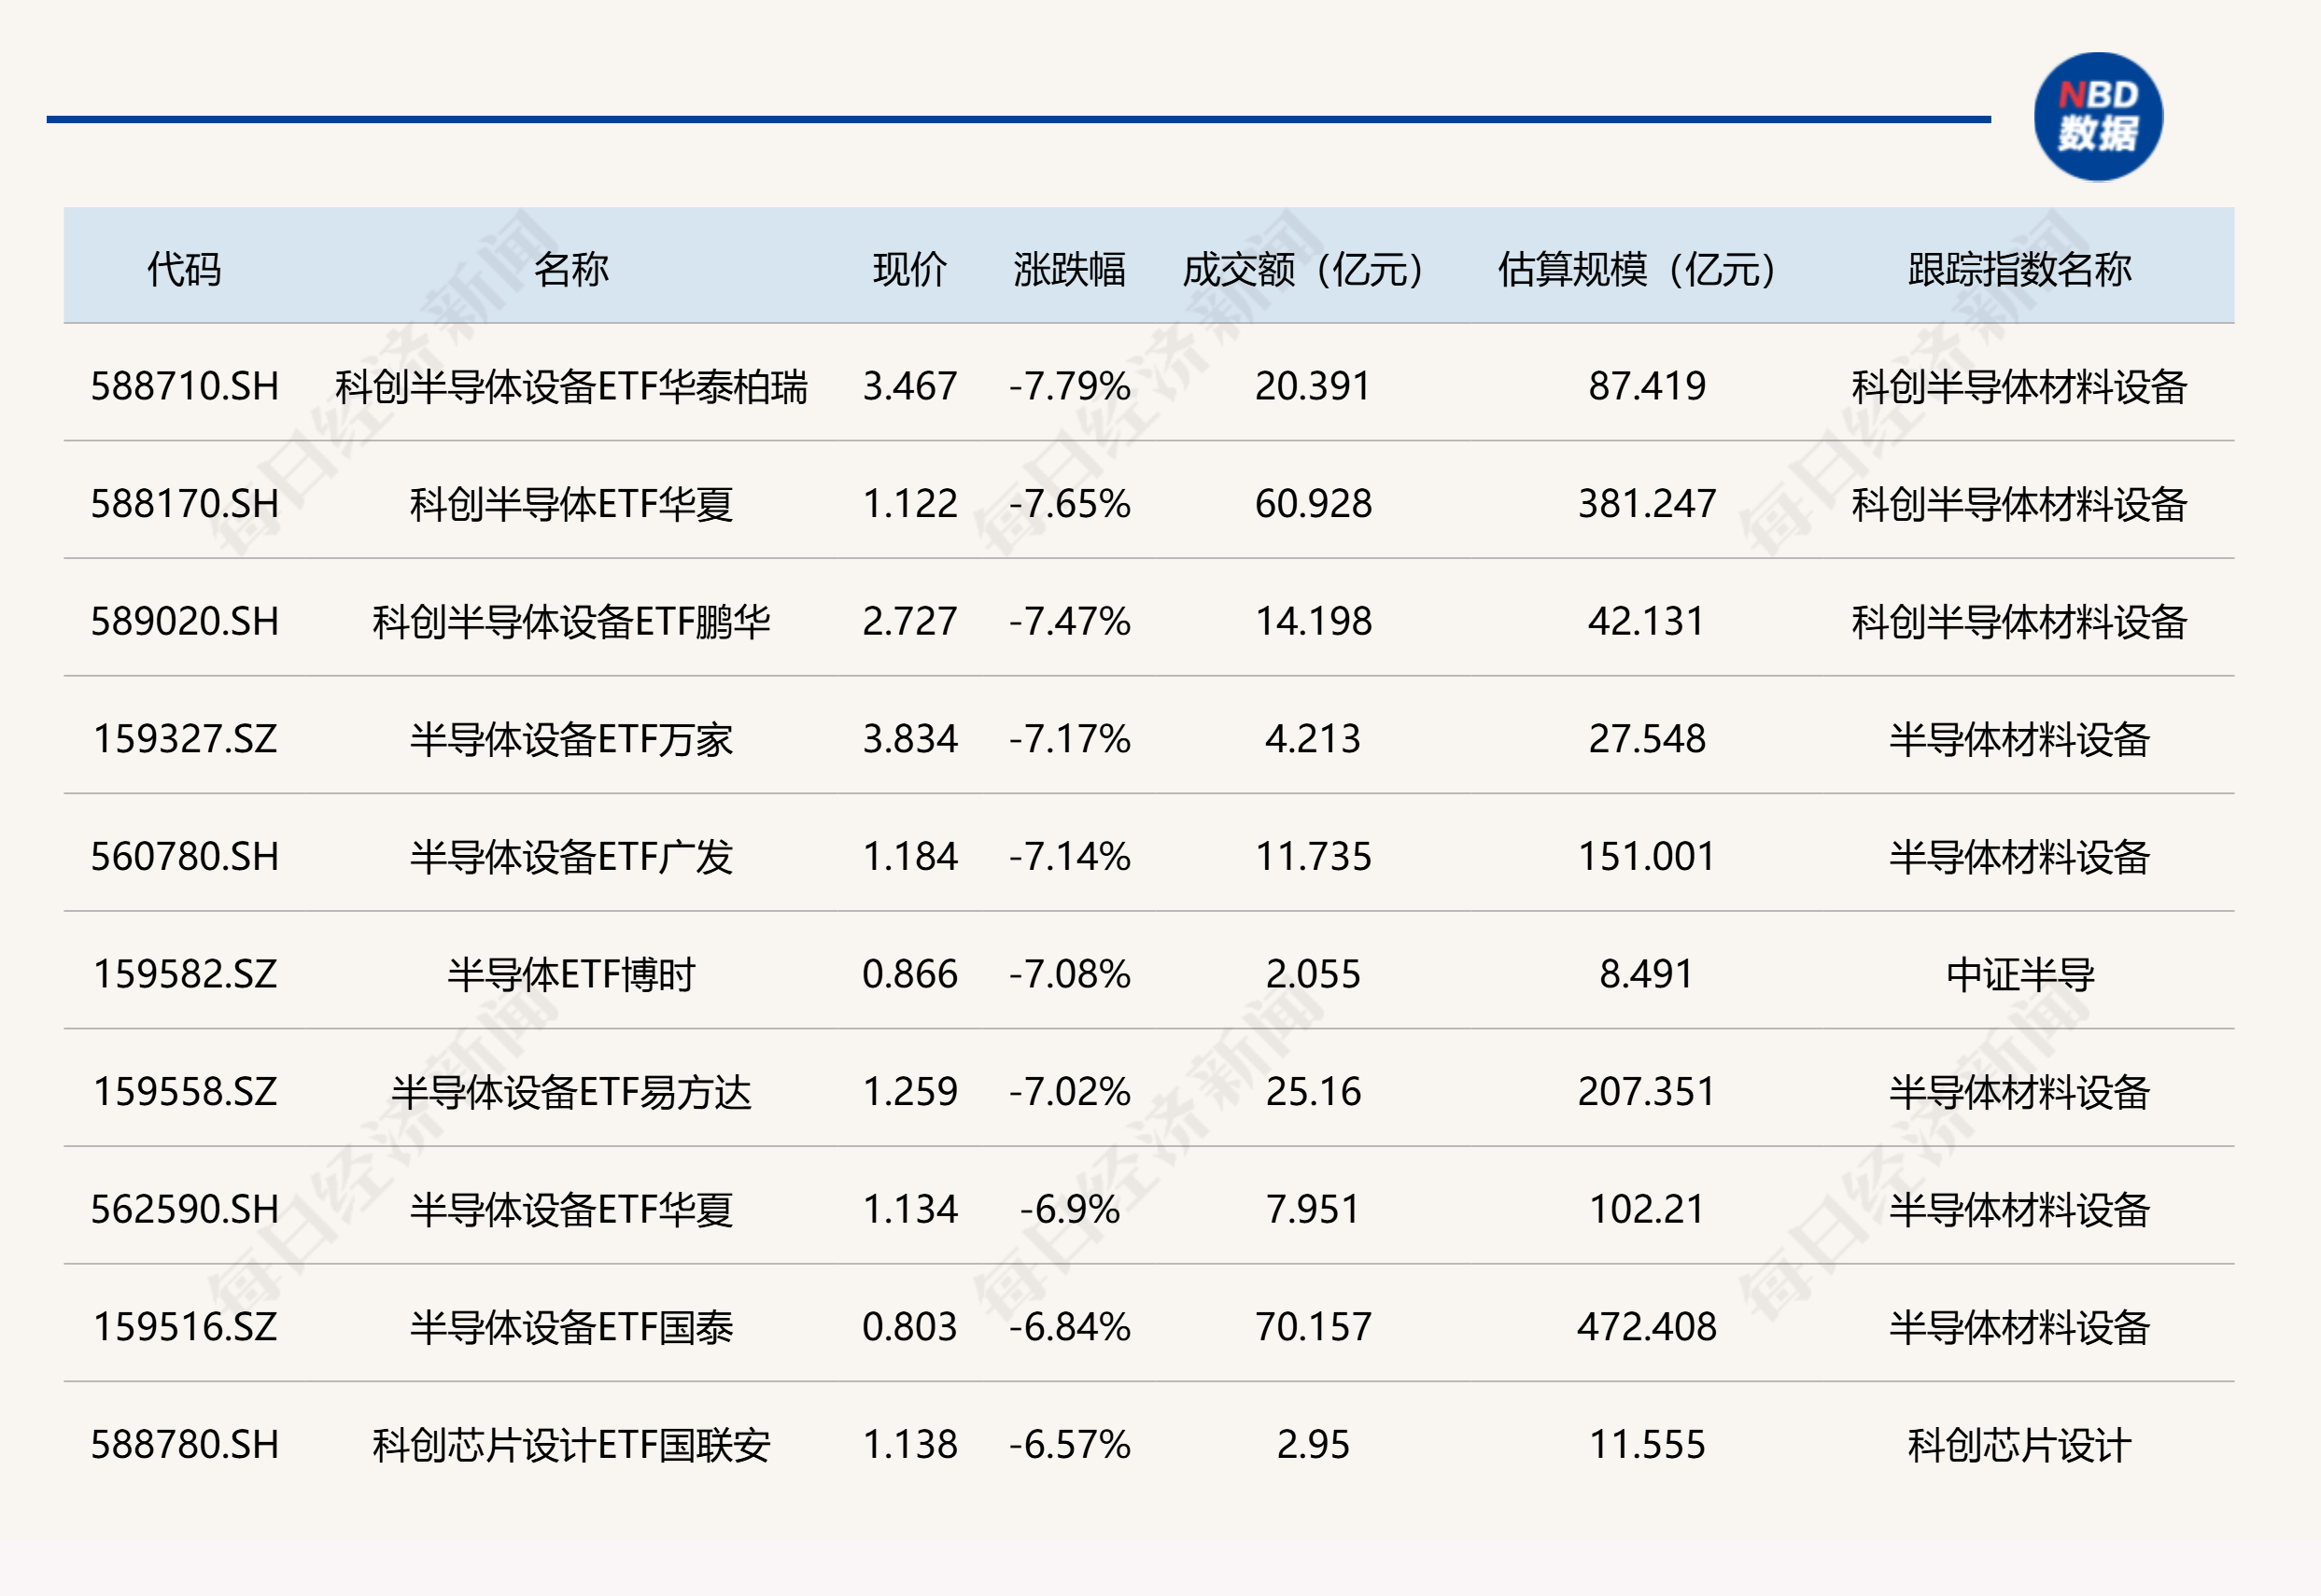Click the 涨跌幅 column header
The width and height of the screenshot is (2321, 1596).
tap(1069, 269)
